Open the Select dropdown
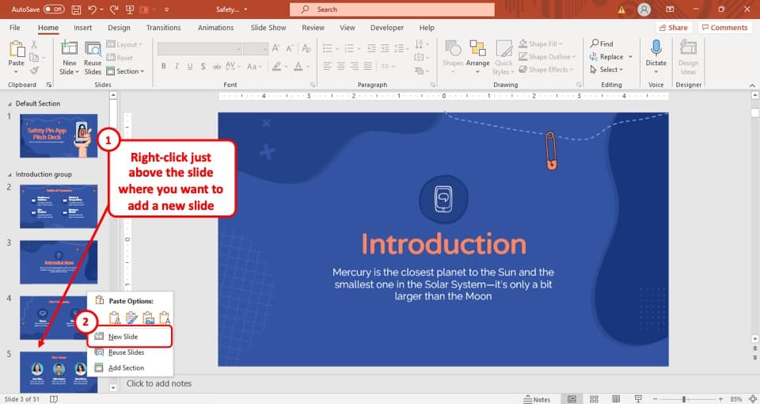The height and width of the screenshot is (404, 760). pyautogui.click(x=606, y=70)
